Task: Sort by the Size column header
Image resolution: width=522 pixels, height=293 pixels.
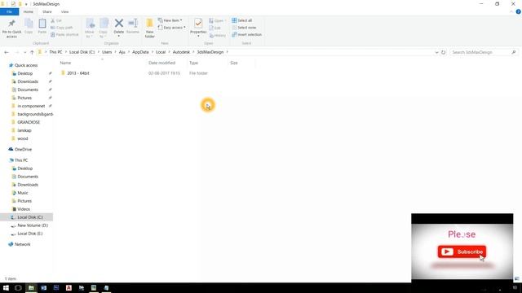Action: [x=234, y=63]
